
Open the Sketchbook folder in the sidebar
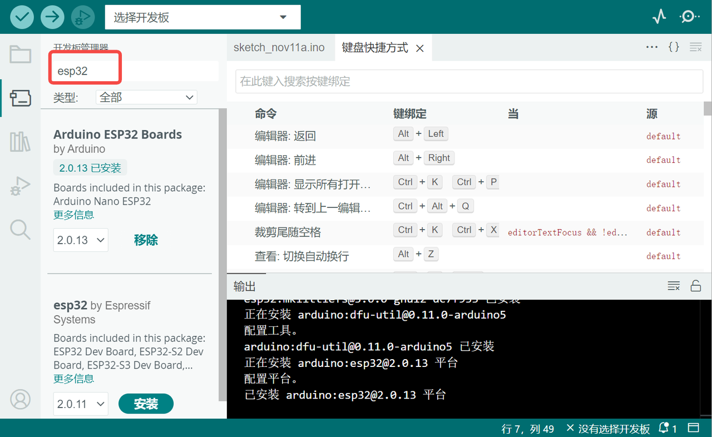[x=21, y=54]
